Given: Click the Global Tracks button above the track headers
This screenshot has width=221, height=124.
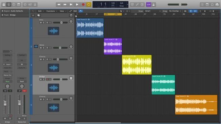Looking at the screenshot, I should (71, 15).
